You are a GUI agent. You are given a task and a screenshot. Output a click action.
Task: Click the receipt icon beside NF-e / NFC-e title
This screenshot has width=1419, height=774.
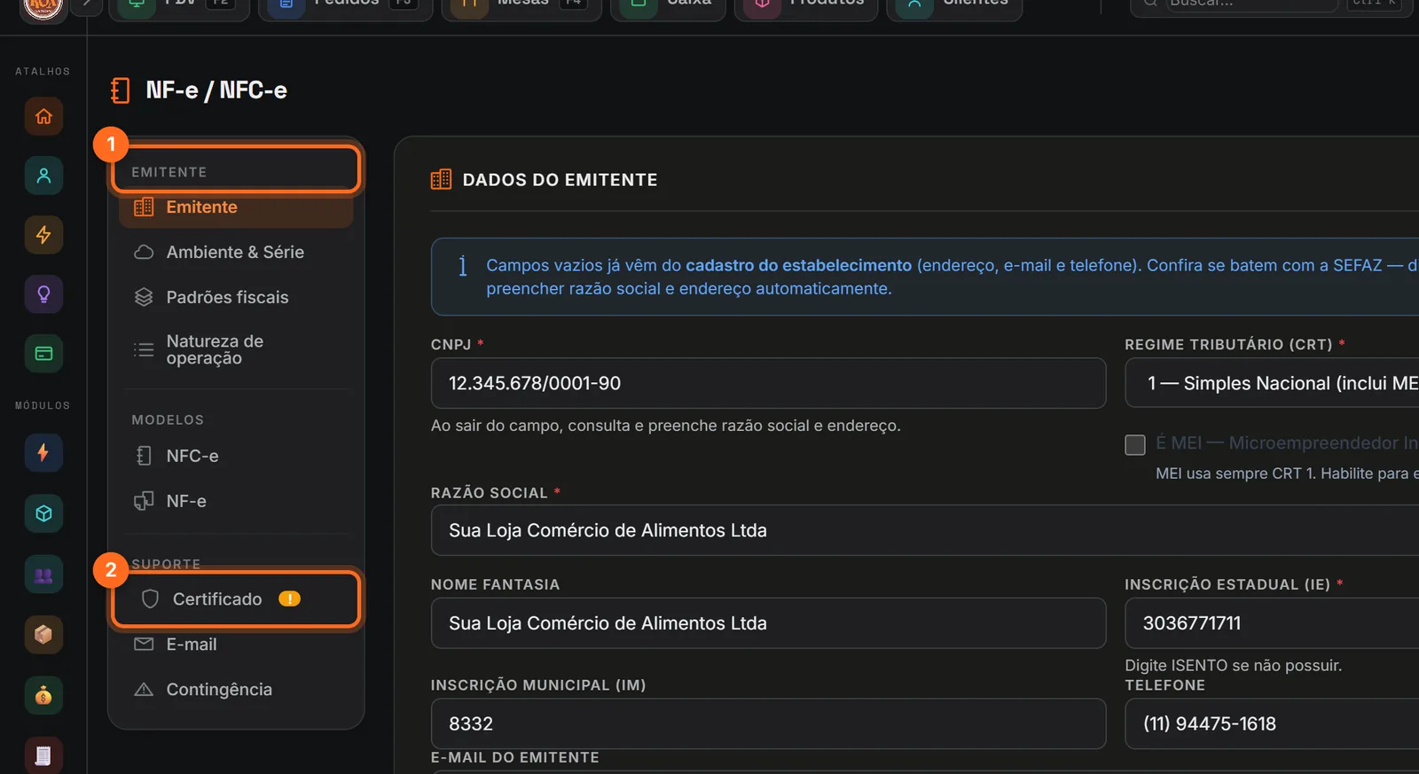coord(121,90)
